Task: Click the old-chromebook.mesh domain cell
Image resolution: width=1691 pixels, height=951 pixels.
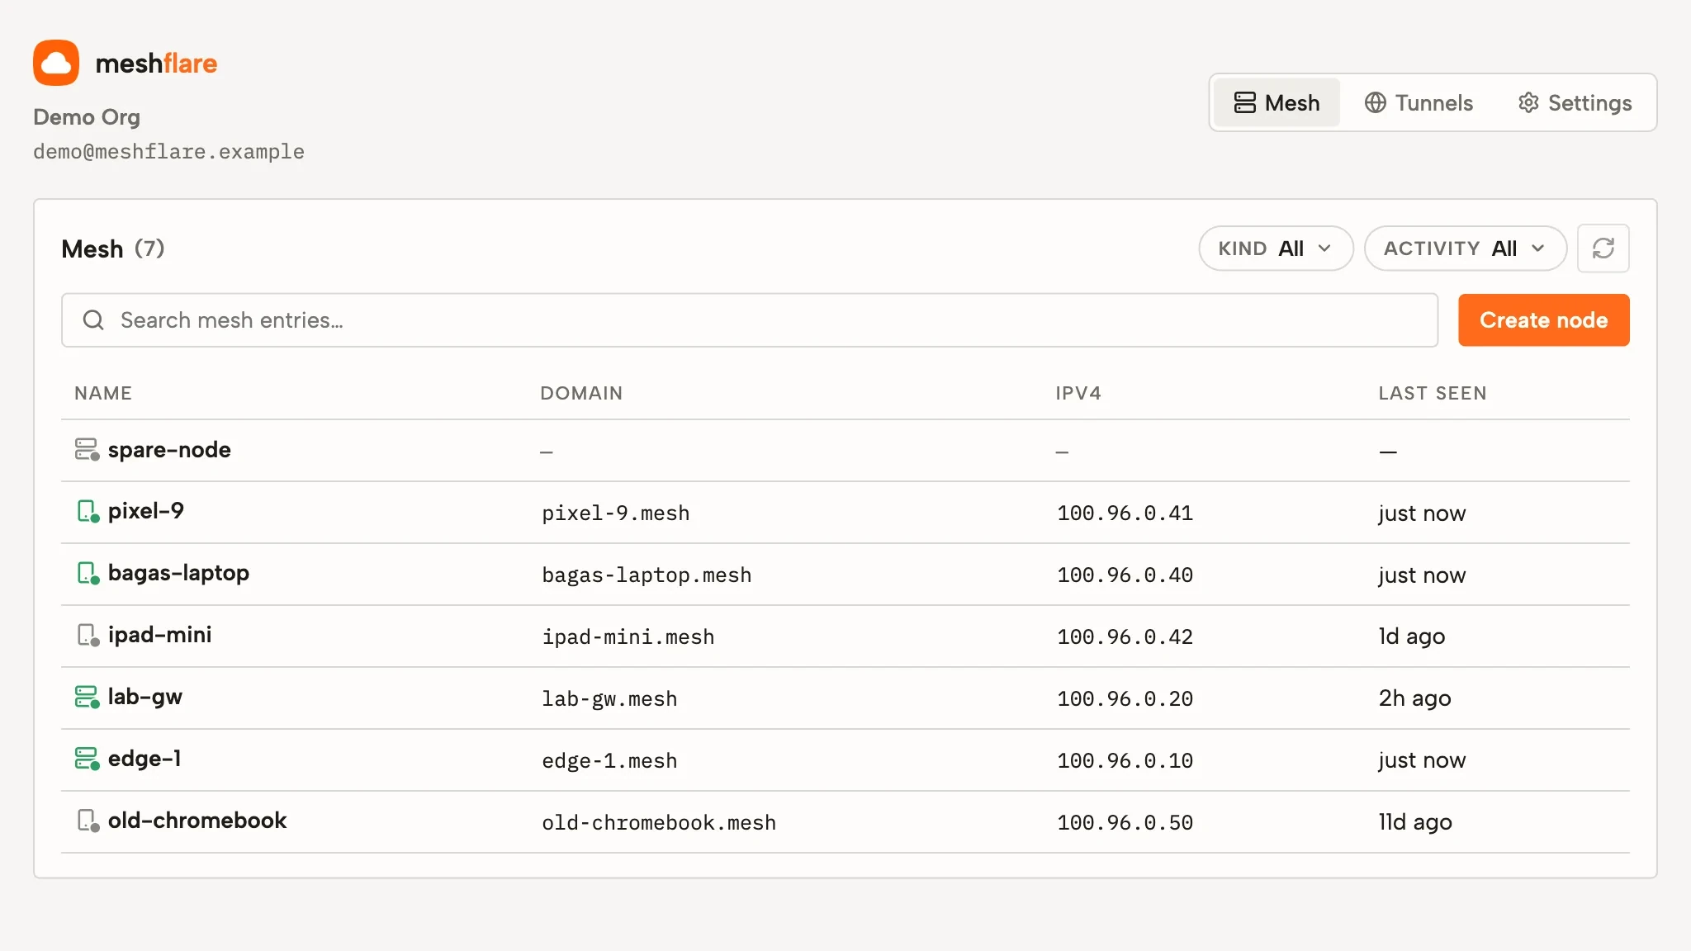Action: [x=659, y=823]
